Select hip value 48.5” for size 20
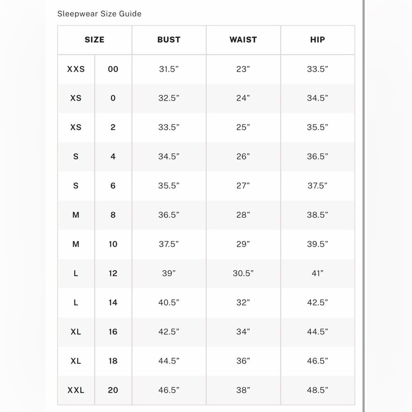The width and height of the screenshot is (412, 412). [x=317, y=390]
